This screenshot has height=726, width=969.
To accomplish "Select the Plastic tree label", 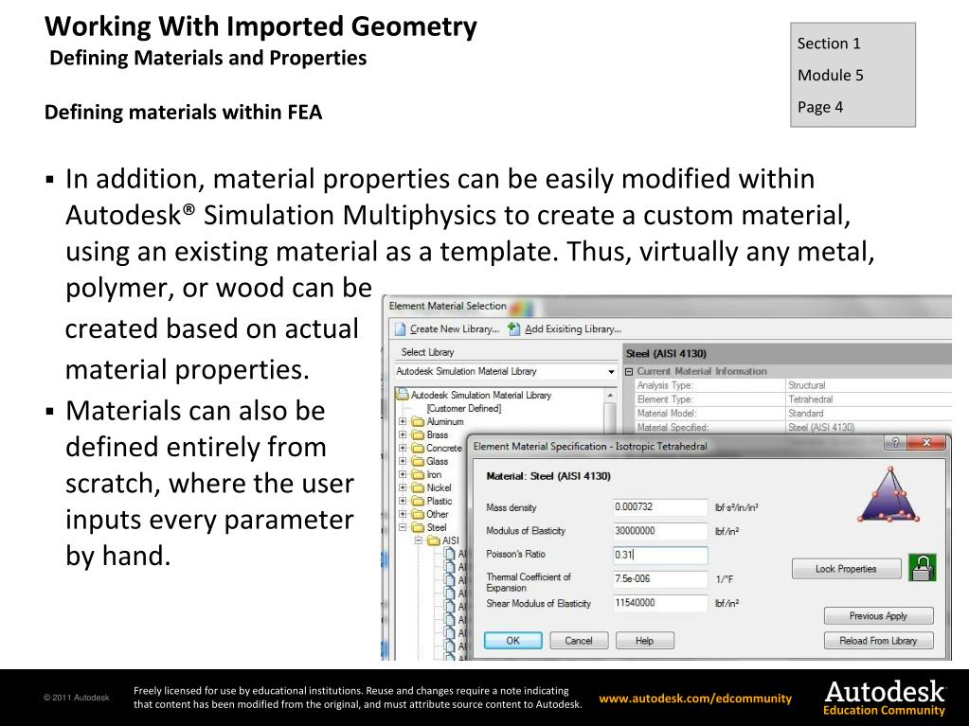I will 439,501.
